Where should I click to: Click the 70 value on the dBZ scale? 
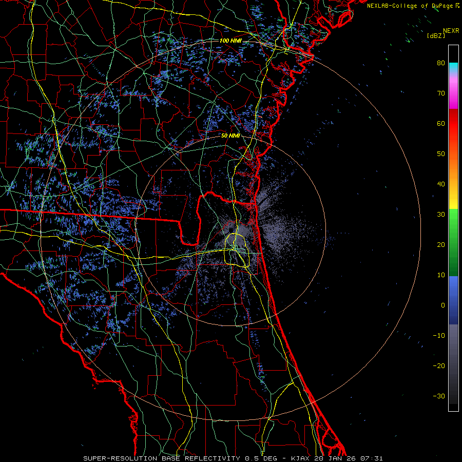pyautogui.click(x=441, y=93)
